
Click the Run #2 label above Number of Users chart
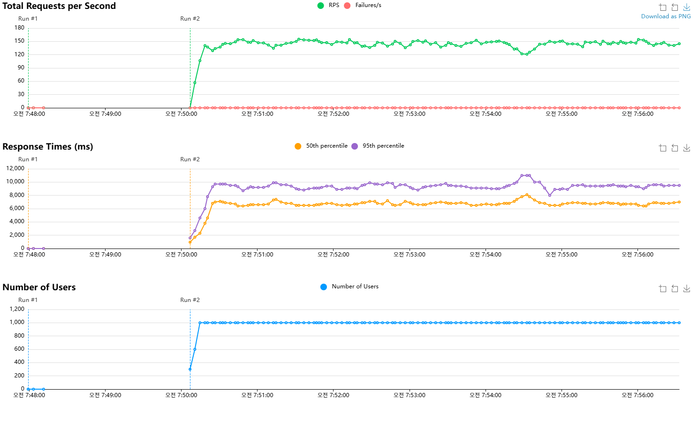190,300
